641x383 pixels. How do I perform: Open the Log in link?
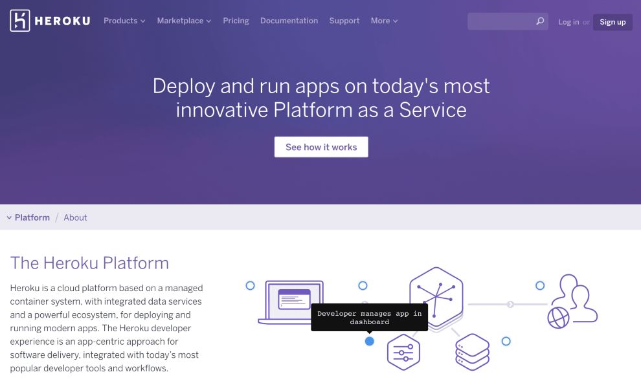568,22
